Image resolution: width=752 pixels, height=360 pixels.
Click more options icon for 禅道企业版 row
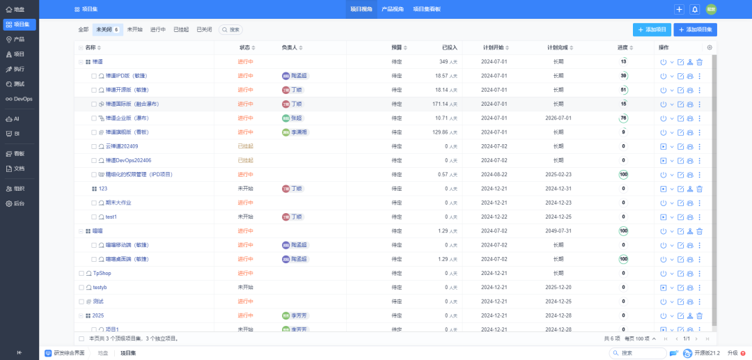[700, 118]
